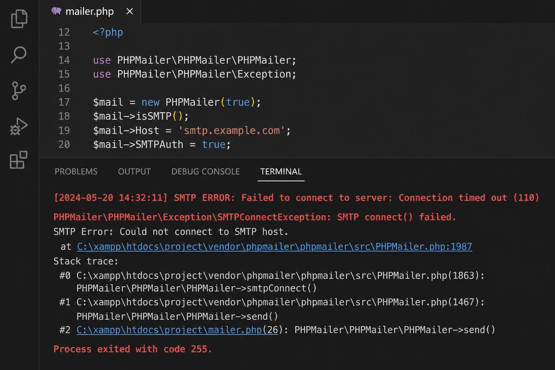Open the PHPMailer.php:1987 file link
The width and height of the screenshot is (555, 370).
tap(274, 246)
